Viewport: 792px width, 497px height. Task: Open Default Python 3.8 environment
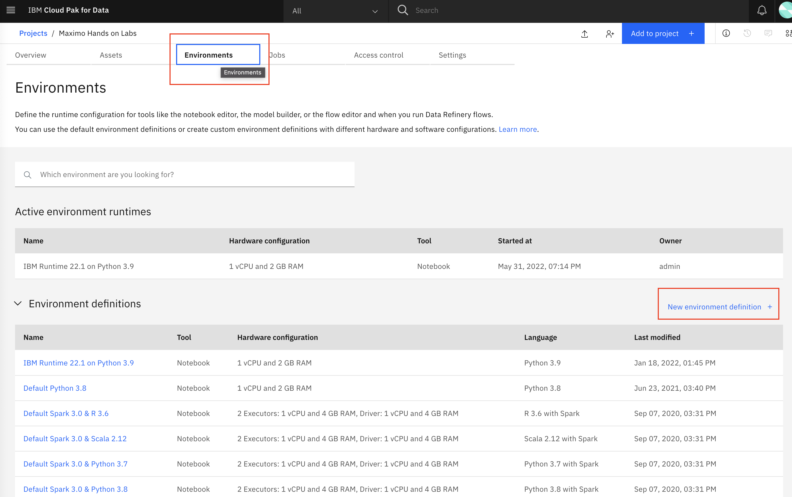(x=55, y=388)
